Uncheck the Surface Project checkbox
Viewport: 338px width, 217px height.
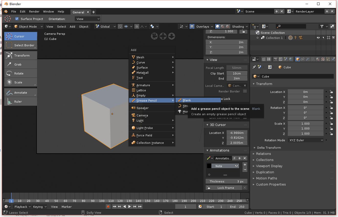[17, 19]
